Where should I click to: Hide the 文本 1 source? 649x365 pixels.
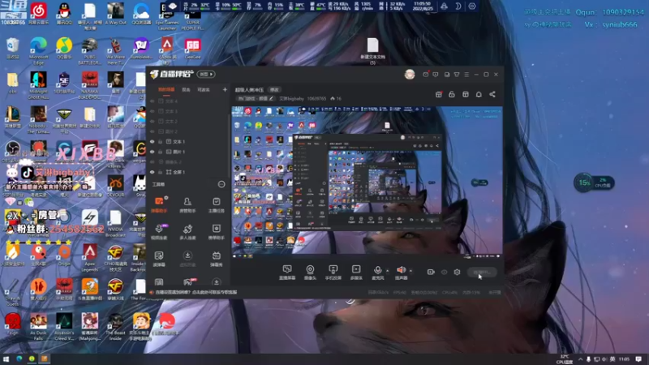(x=153, y=141)
